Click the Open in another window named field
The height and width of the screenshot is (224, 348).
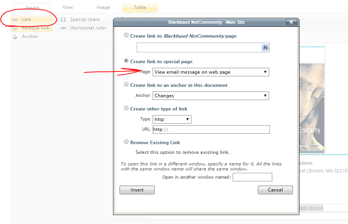[x=252, y=177]
